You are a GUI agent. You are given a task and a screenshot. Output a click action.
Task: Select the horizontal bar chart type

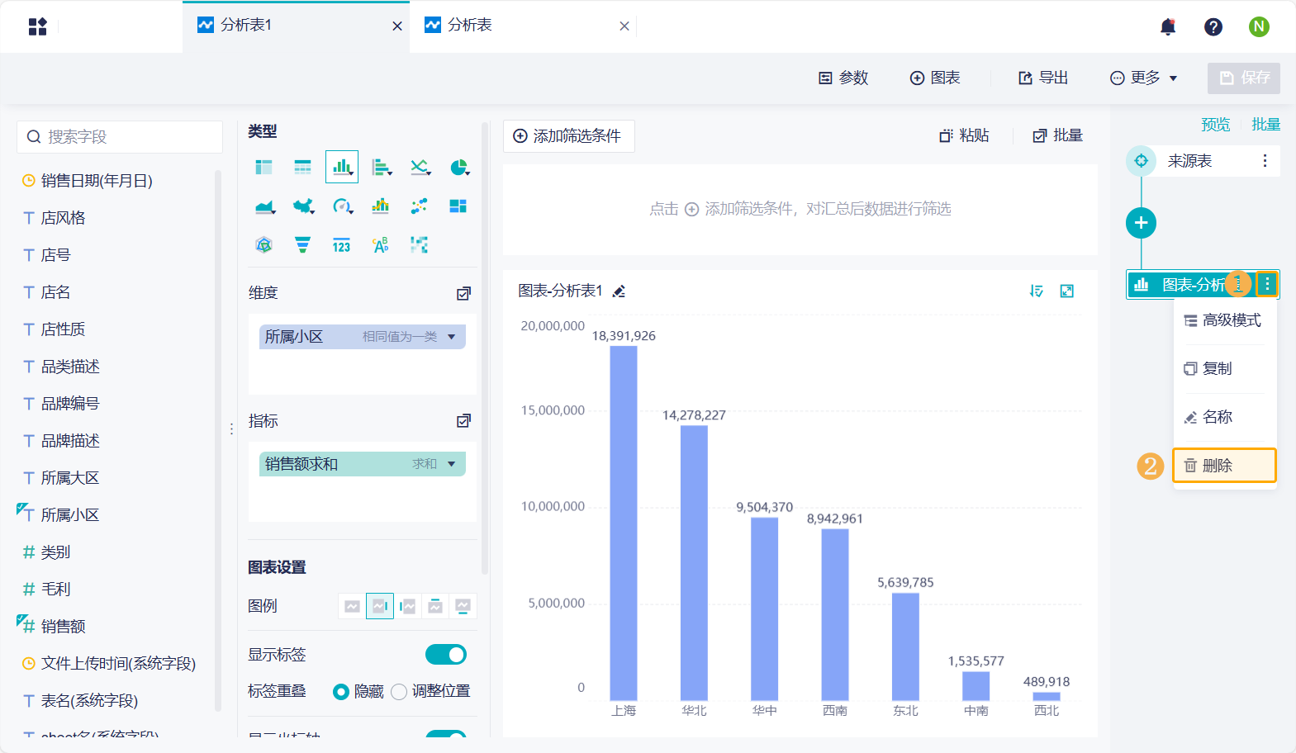pos(381,168)
